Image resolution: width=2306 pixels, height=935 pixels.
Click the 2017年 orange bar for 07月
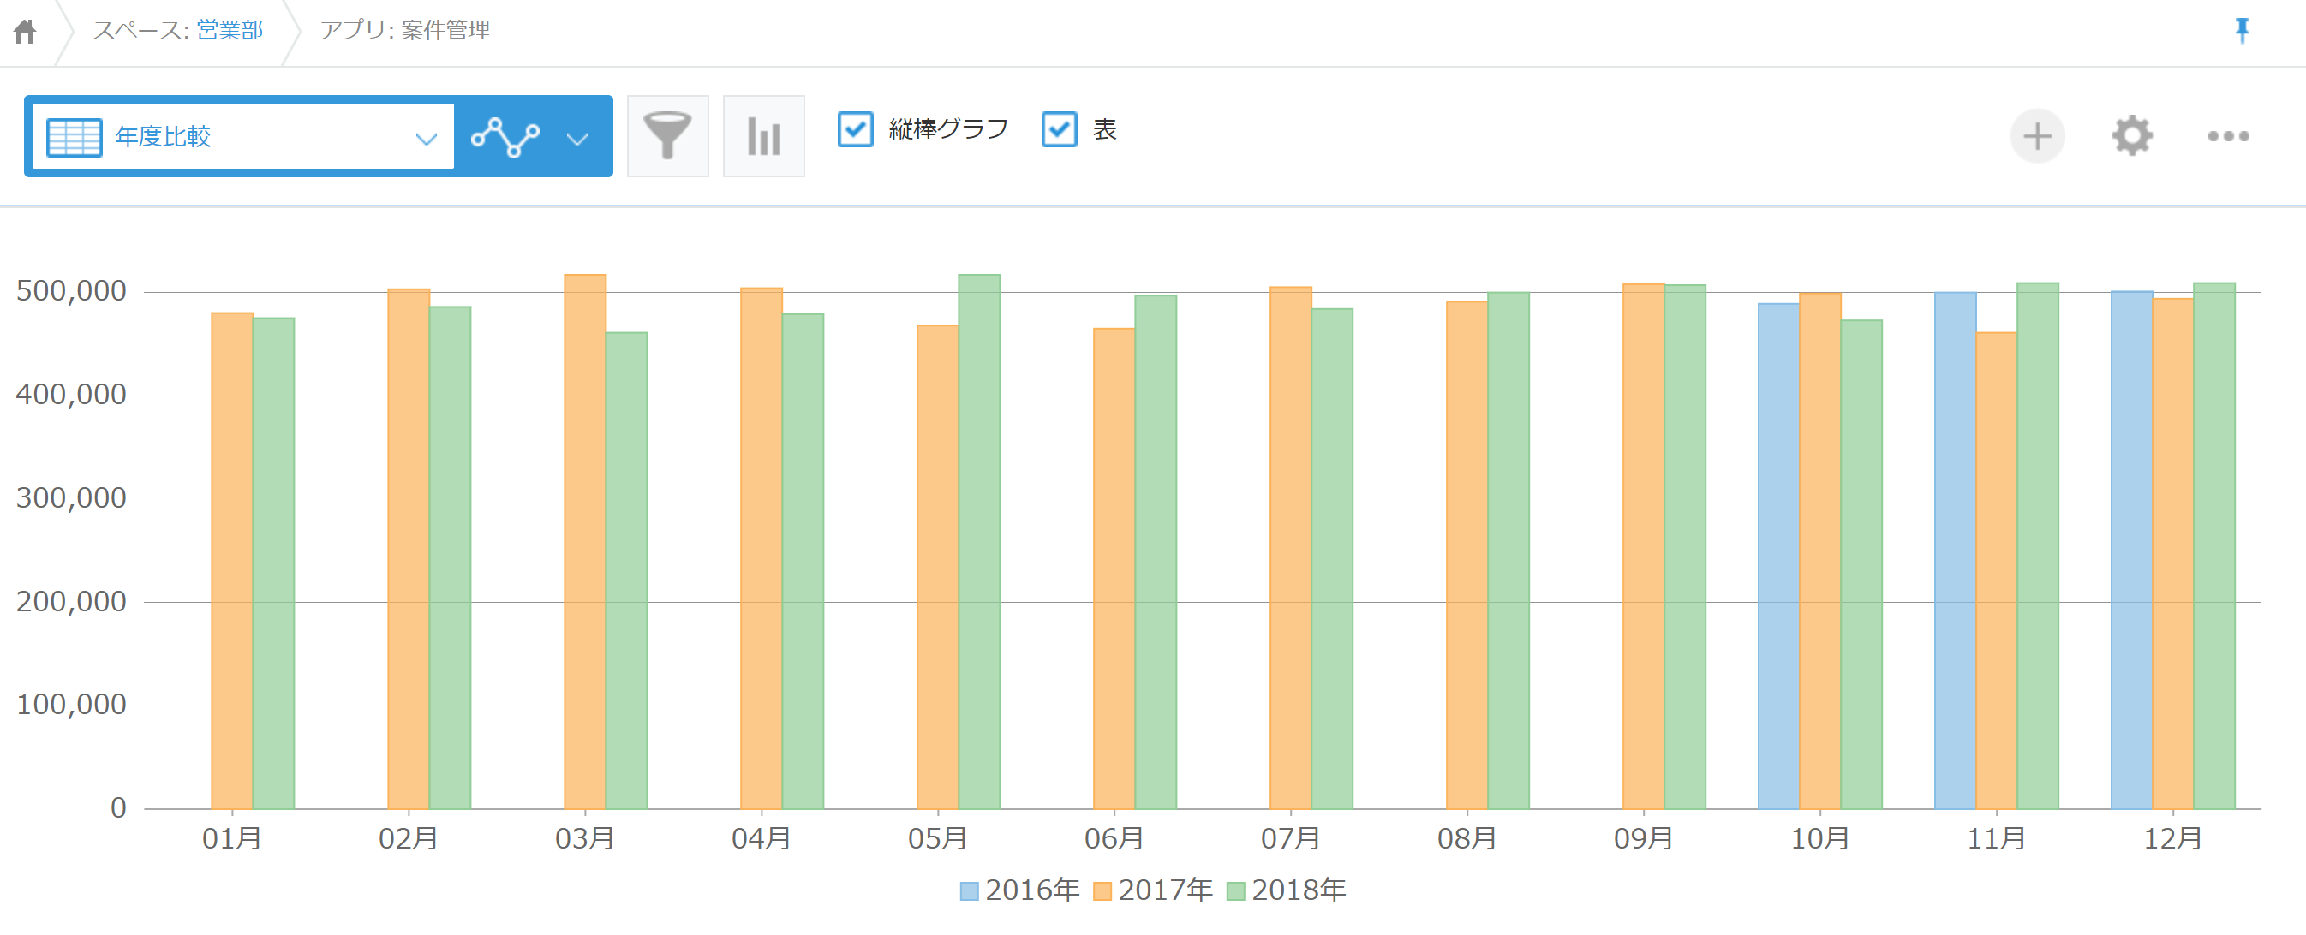coord(1290,548)
